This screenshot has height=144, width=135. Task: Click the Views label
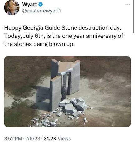coord(64,139)
